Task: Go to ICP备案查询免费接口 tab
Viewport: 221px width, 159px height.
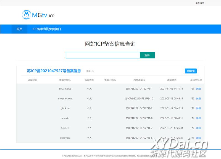Action: [x=47, y=29]
